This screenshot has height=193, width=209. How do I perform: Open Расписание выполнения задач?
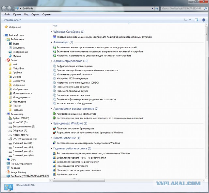(73, 95)
